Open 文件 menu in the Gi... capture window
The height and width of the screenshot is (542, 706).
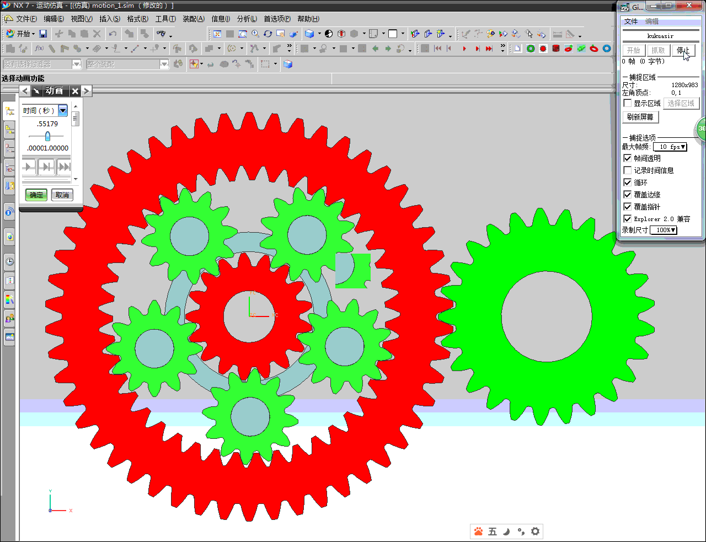(x=631, y=22)
